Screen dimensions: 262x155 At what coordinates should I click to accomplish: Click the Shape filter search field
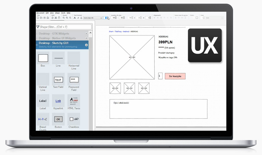(65, 27)
